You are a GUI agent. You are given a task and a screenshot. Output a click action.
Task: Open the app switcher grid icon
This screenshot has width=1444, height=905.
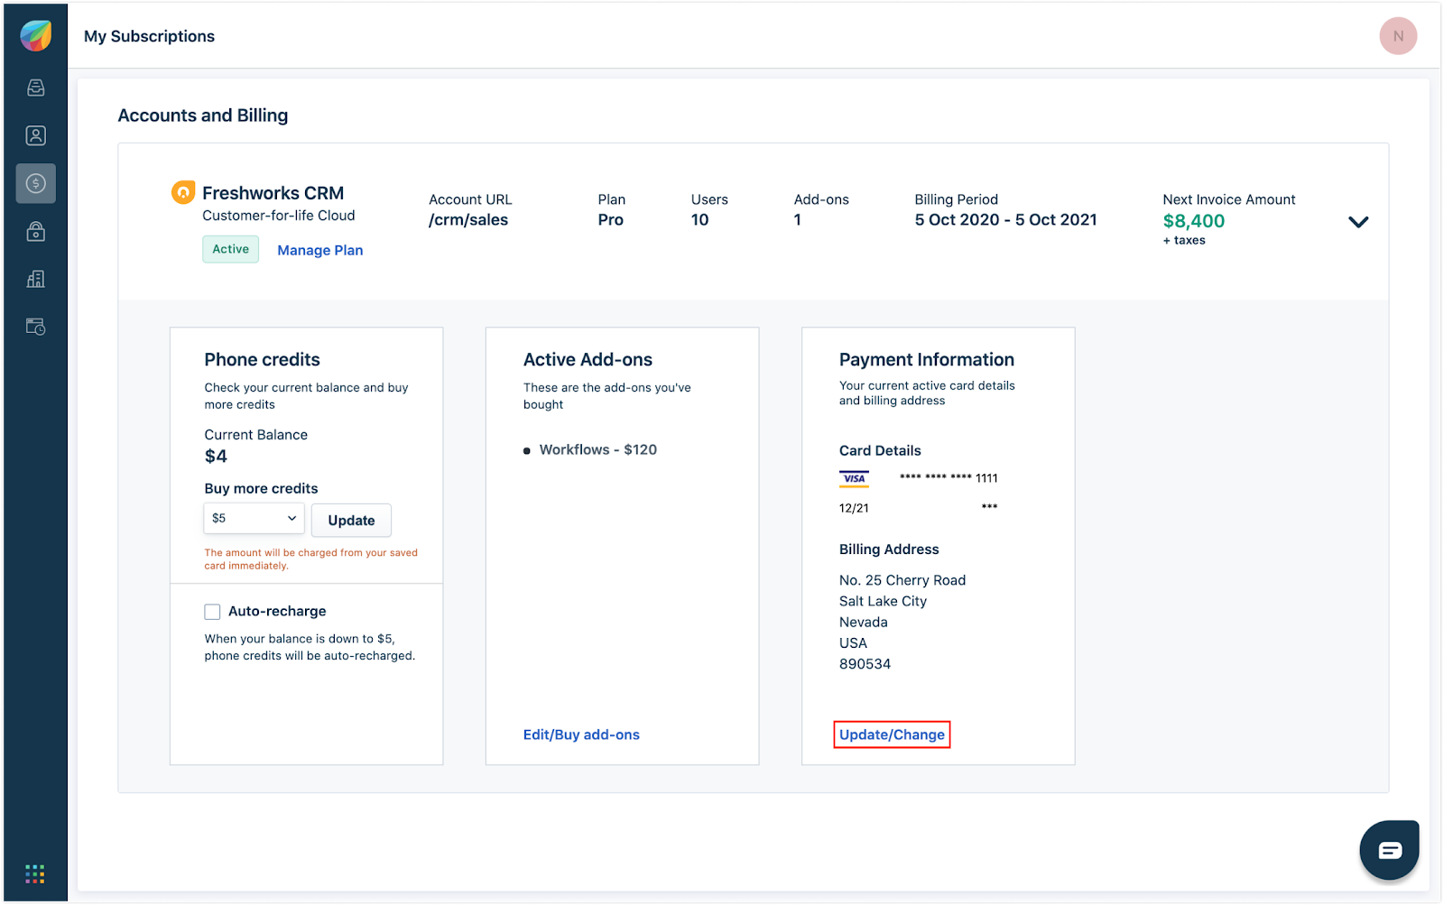pos(35,873)
